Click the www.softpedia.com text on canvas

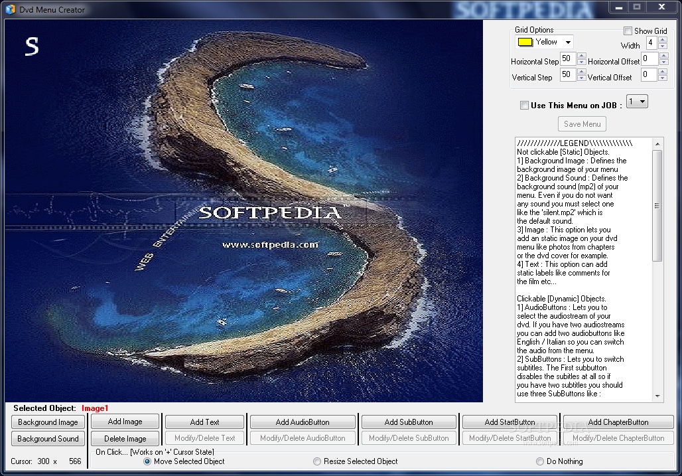click(270, 244)
